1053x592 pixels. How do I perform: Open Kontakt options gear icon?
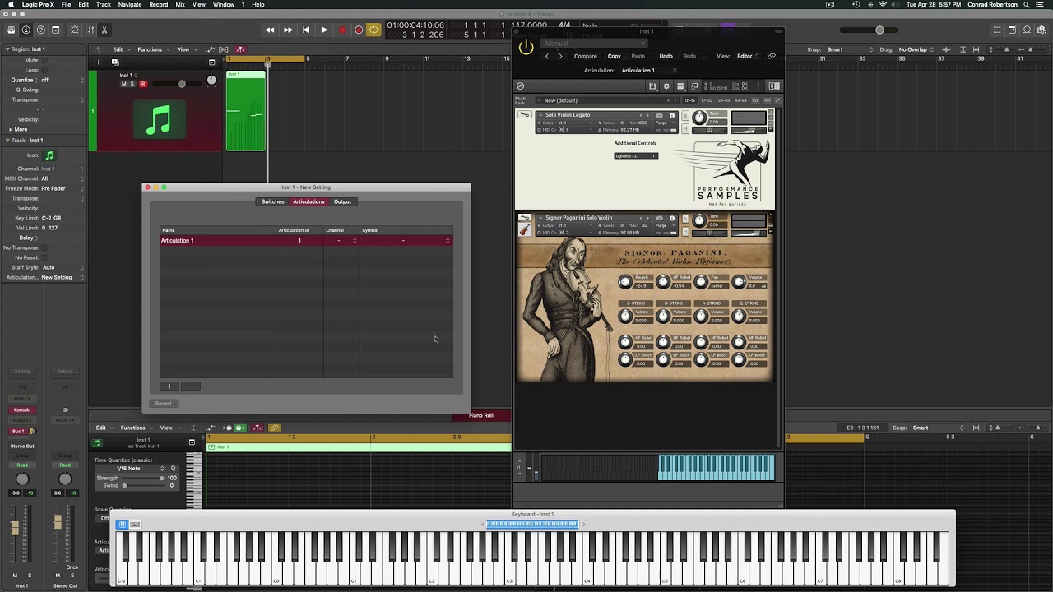point(666,86)
